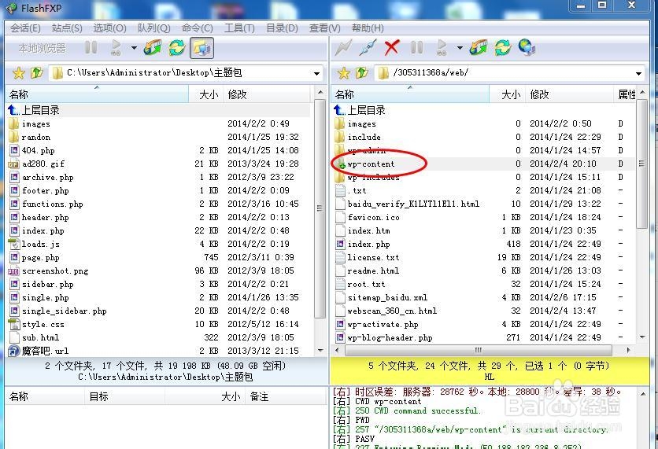Image resolution: width=658 pixels, height=449 pixels.
Task: Open right transfer play dropdown arrow
Action: (460, 48)
